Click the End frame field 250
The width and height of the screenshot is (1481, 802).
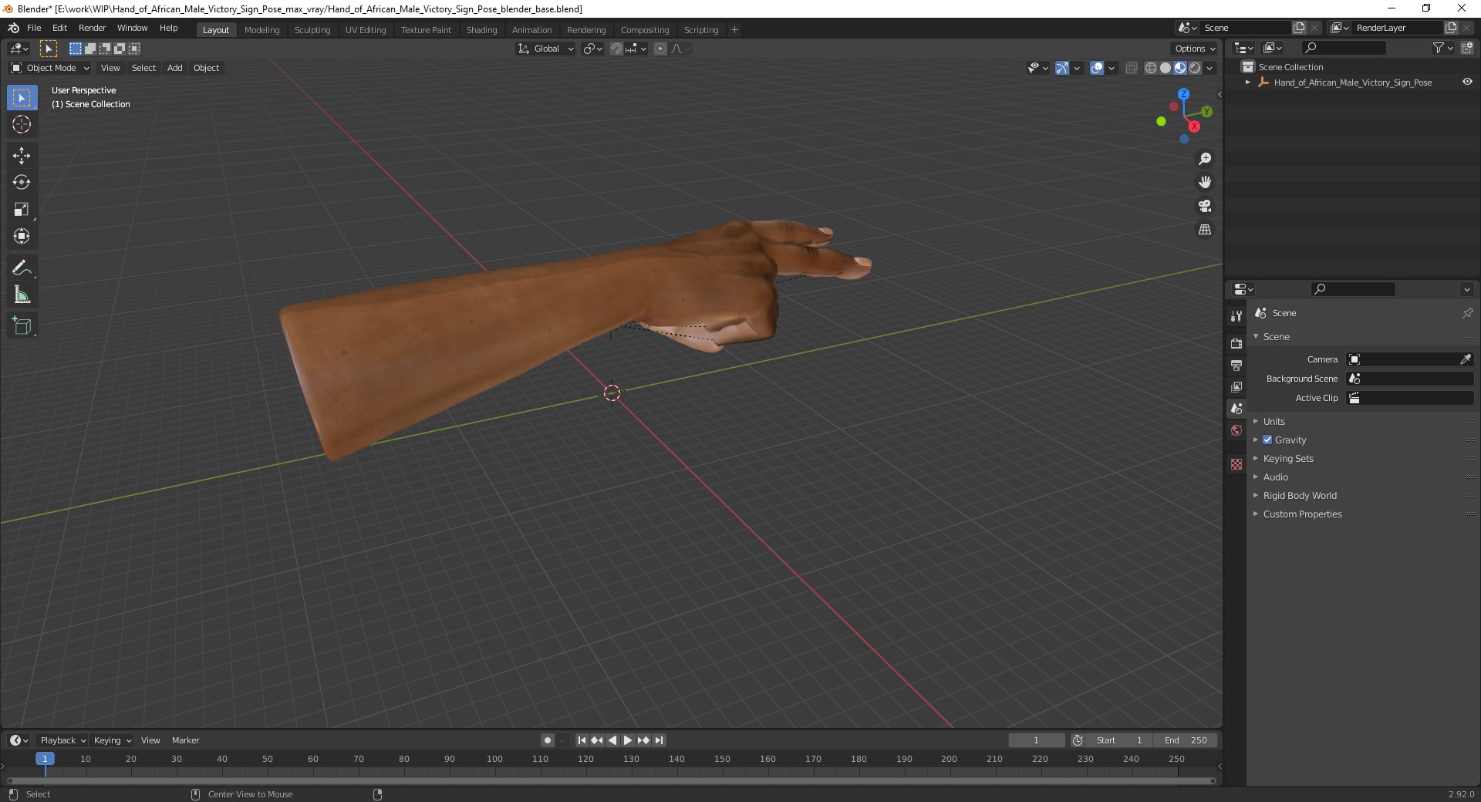point(1186,740)
